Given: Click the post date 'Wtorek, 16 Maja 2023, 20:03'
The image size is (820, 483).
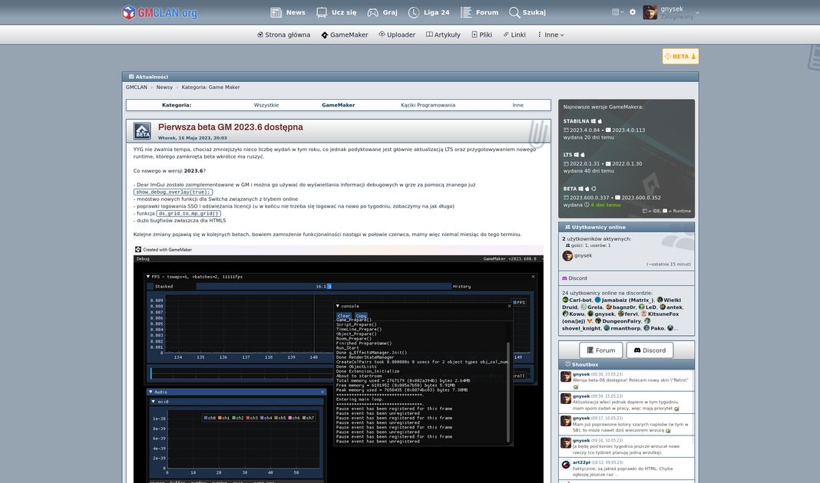Looking at the screenshot, I should coord(193,138).
